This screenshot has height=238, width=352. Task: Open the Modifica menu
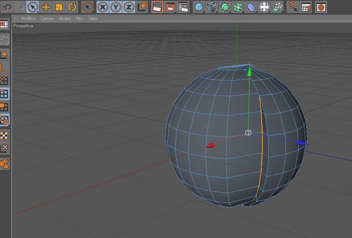coord(28,19)
